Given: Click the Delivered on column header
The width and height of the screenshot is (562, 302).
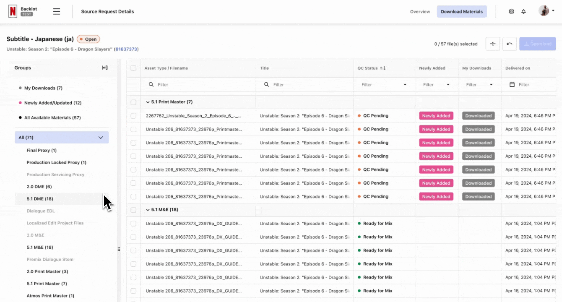Looking at the screenshot, I should pos(518,68).
